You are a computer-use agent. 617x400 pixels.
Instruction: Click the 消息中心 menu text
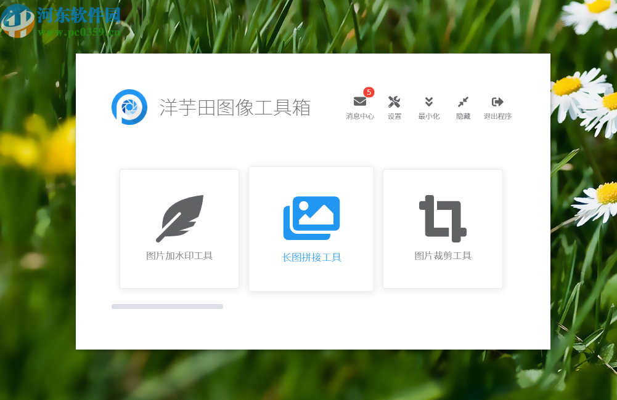[360, 116]
